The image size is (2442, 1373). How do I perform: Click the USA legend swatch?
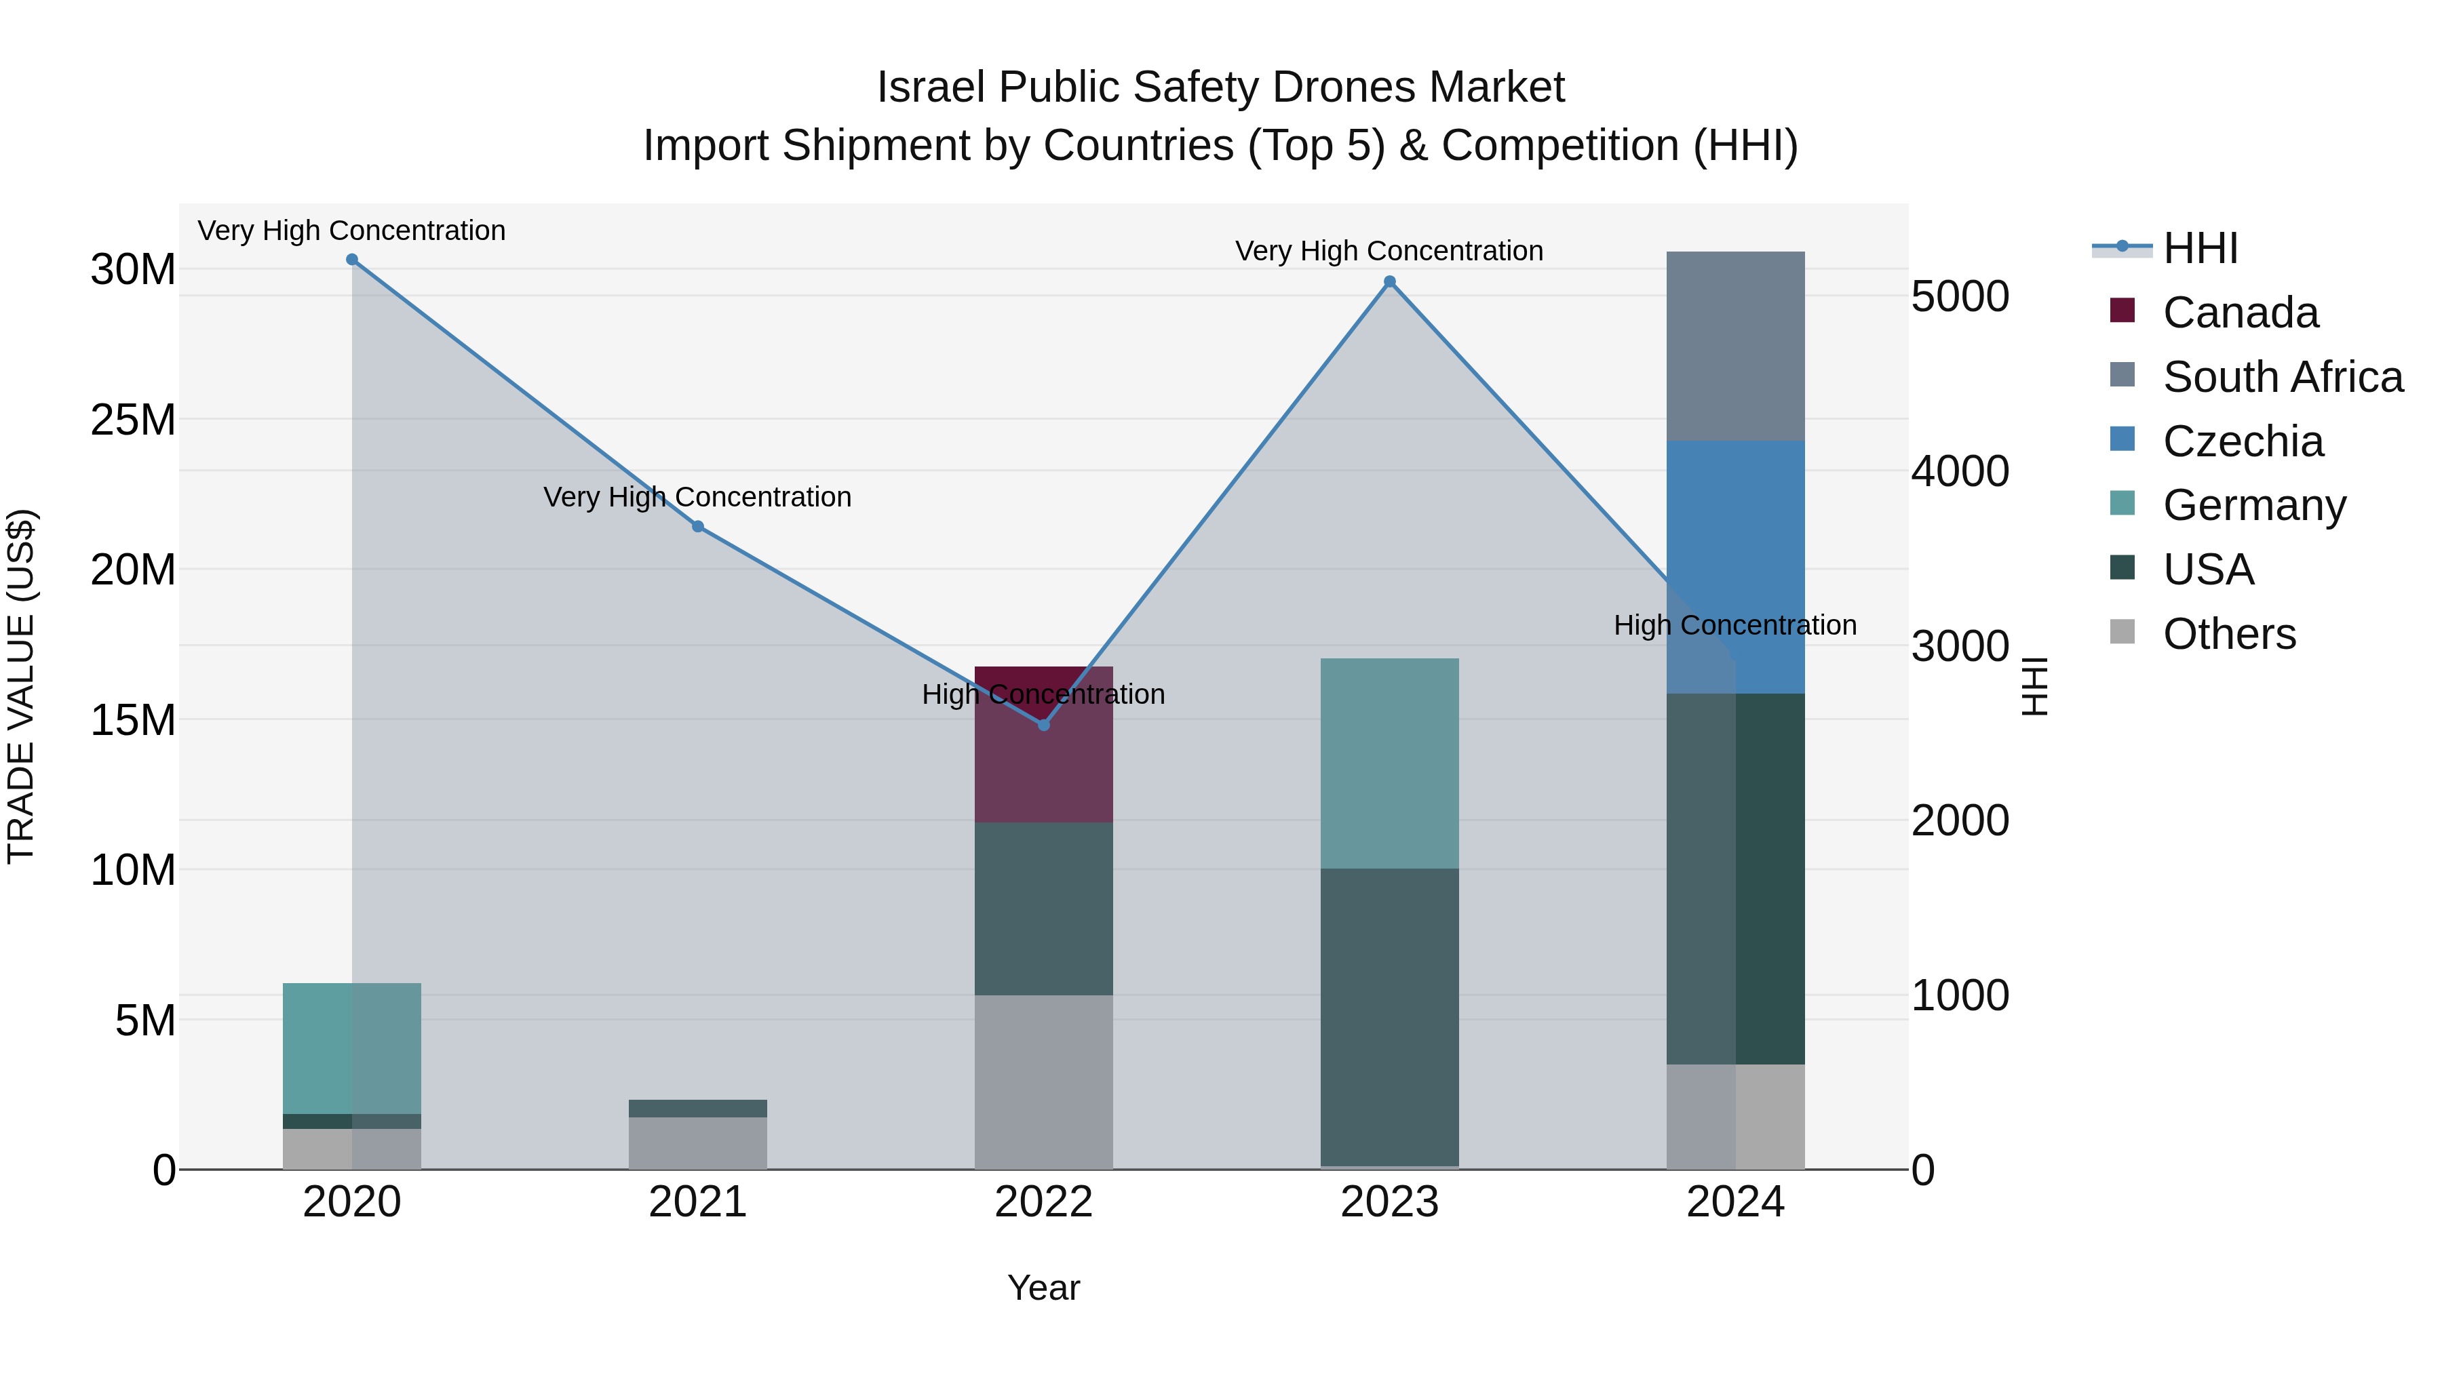[2123, 568]
